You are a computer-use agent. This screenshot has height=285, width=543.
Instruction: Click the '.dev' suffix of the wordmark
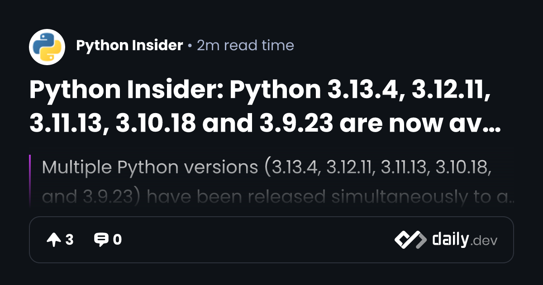[x=484, y=241]
